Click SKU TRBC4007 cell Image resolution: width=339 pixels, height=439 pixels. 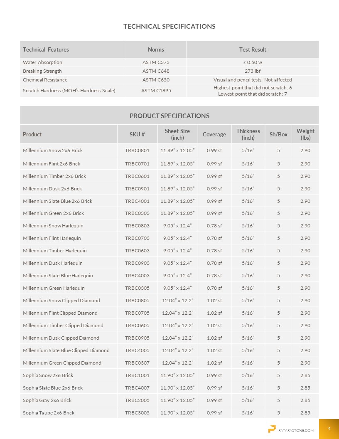click(137, 388)
